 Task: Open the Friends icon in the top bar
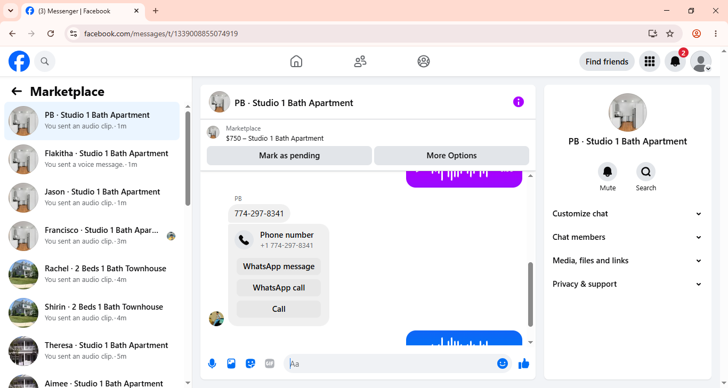pos(360,61)
